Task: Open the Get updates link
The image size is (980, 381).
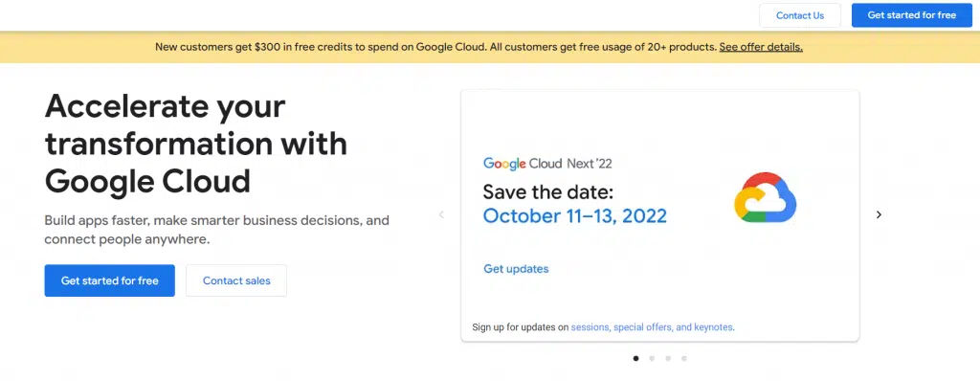Action: [x=516, y=269]
